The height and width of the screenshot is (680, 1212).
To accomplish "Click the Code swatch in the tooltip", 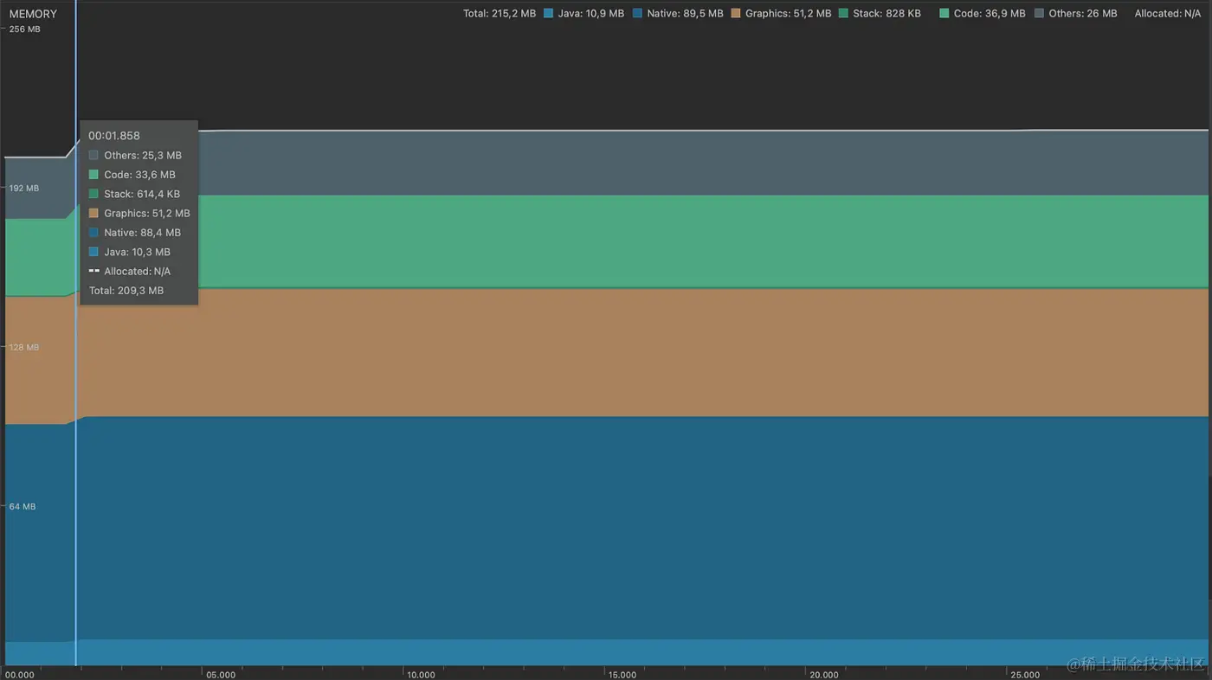I will pyautogui.click(x=93, y=175).
